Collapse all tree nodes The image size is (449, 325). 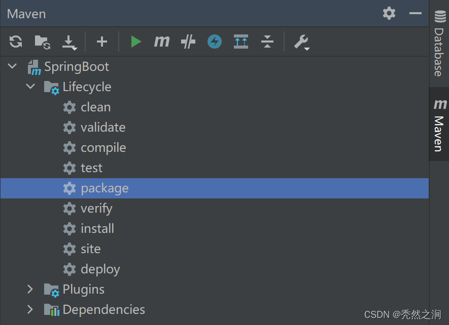coord(267,42)
